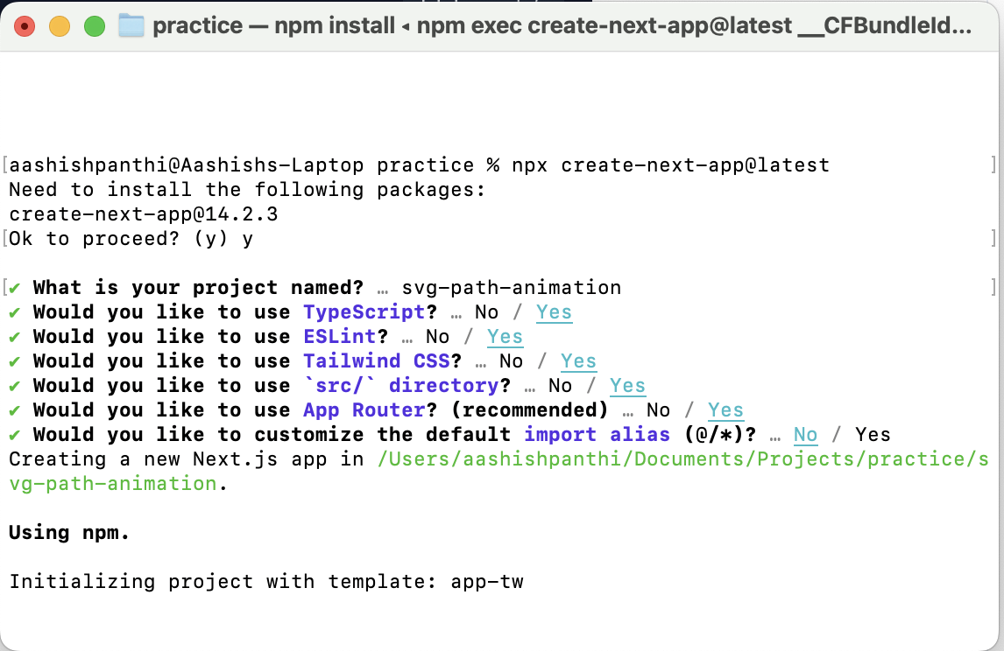The height and width of the screenshot is (651, 1004).
Task: Click the underlined Yes on the src/ directory line
Action: point(627,386)
